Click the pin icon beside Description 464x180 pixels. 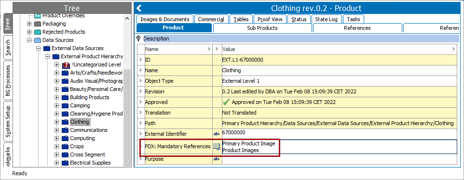pyautogui.click(x=138, y=39)
